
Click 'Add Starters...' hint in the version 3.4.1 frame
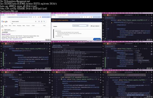pos(27,51)
